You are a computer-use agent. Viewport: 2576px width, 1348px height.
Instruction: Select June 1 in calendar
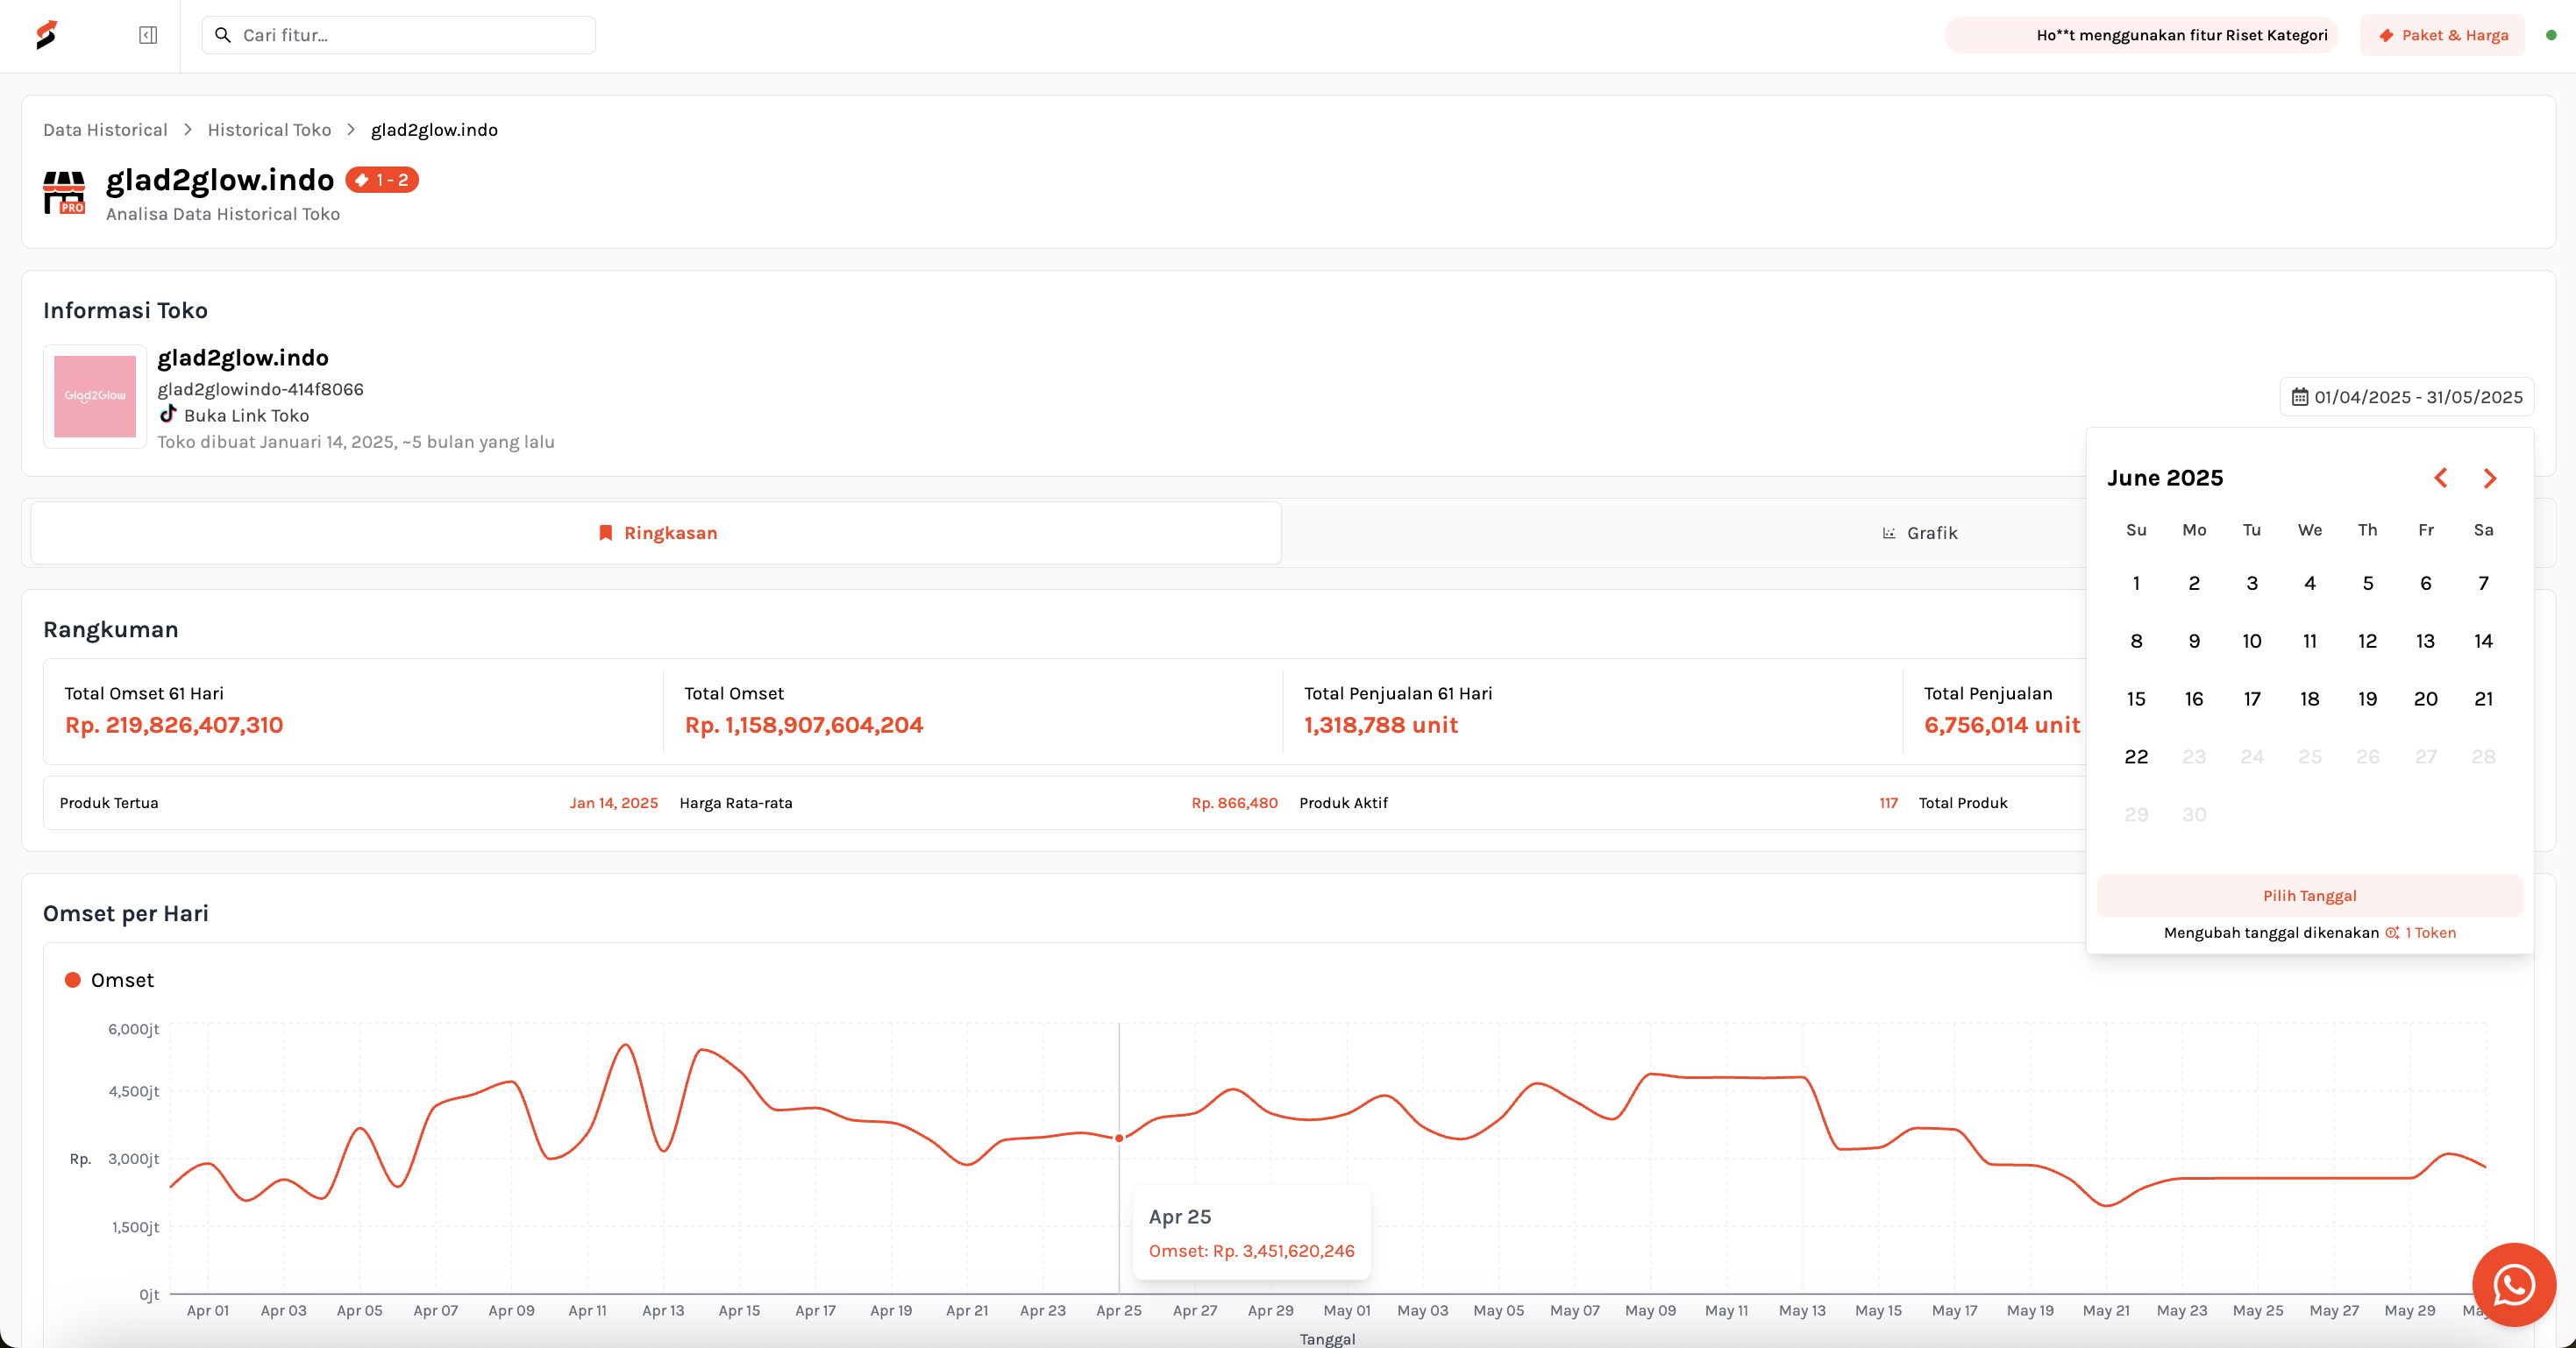pos(2136,583)
